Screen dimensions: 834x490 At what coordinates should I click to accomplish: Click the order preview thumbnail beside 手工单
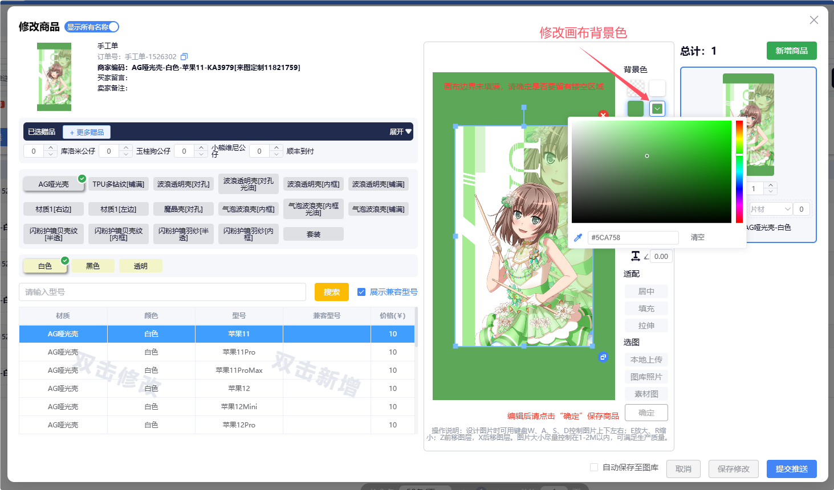pos(54,77)
